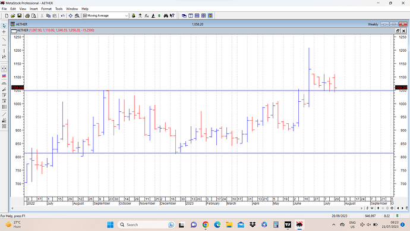Open File Explorer from the taskbar

coord(229,224)
